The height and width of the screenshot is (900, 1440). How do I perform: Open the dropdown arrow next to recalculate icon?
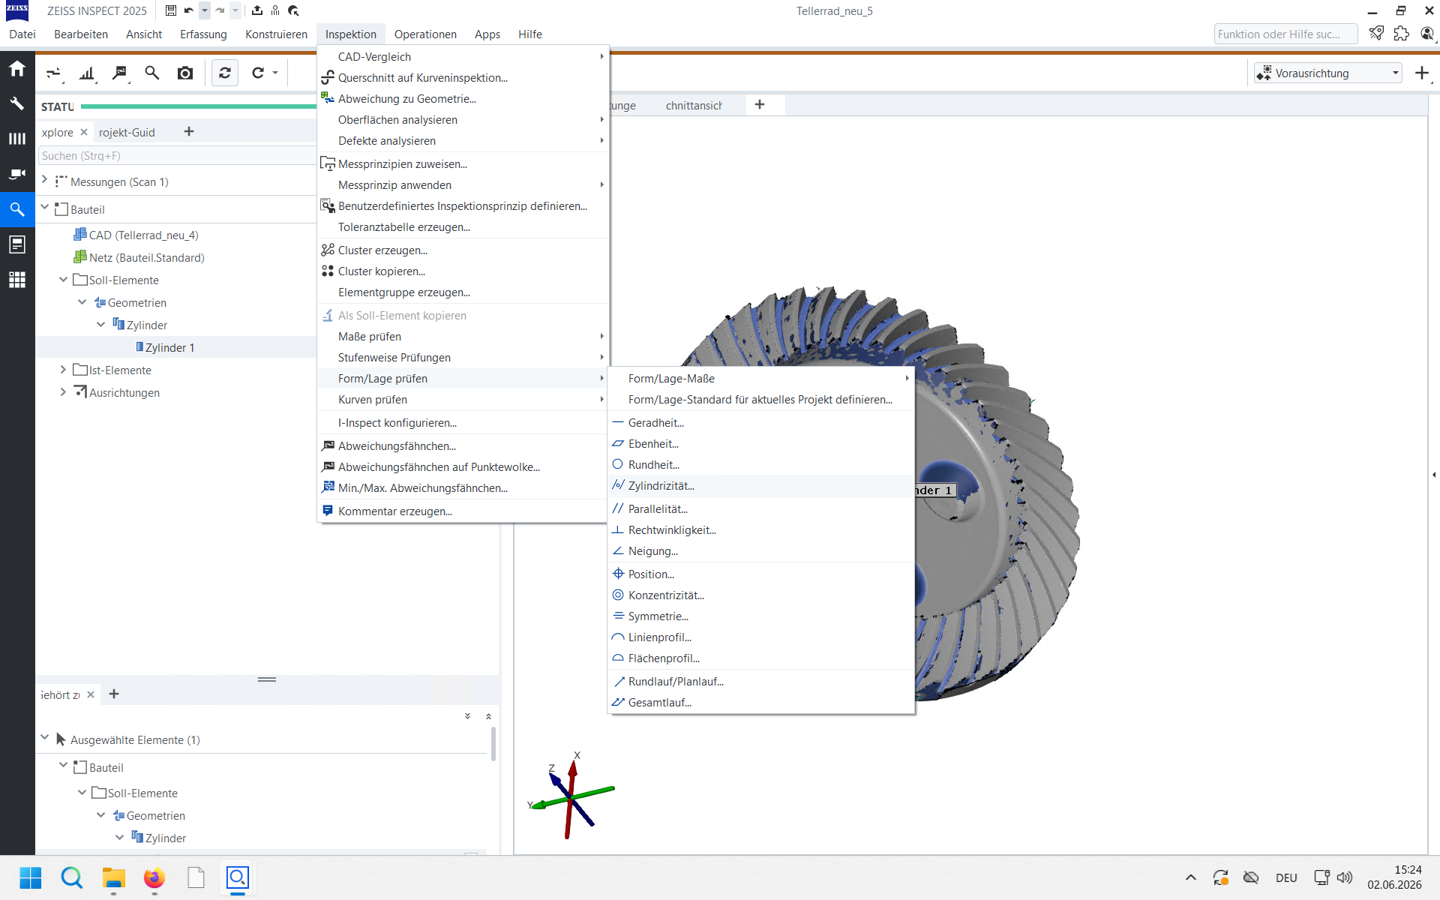point(275,73)
